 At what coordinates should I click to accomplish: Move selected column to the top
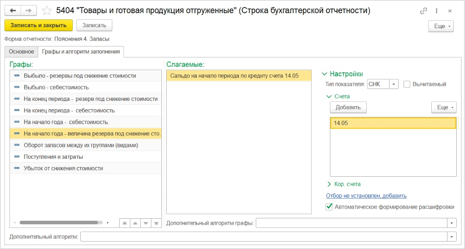click(x=125, y=223)
